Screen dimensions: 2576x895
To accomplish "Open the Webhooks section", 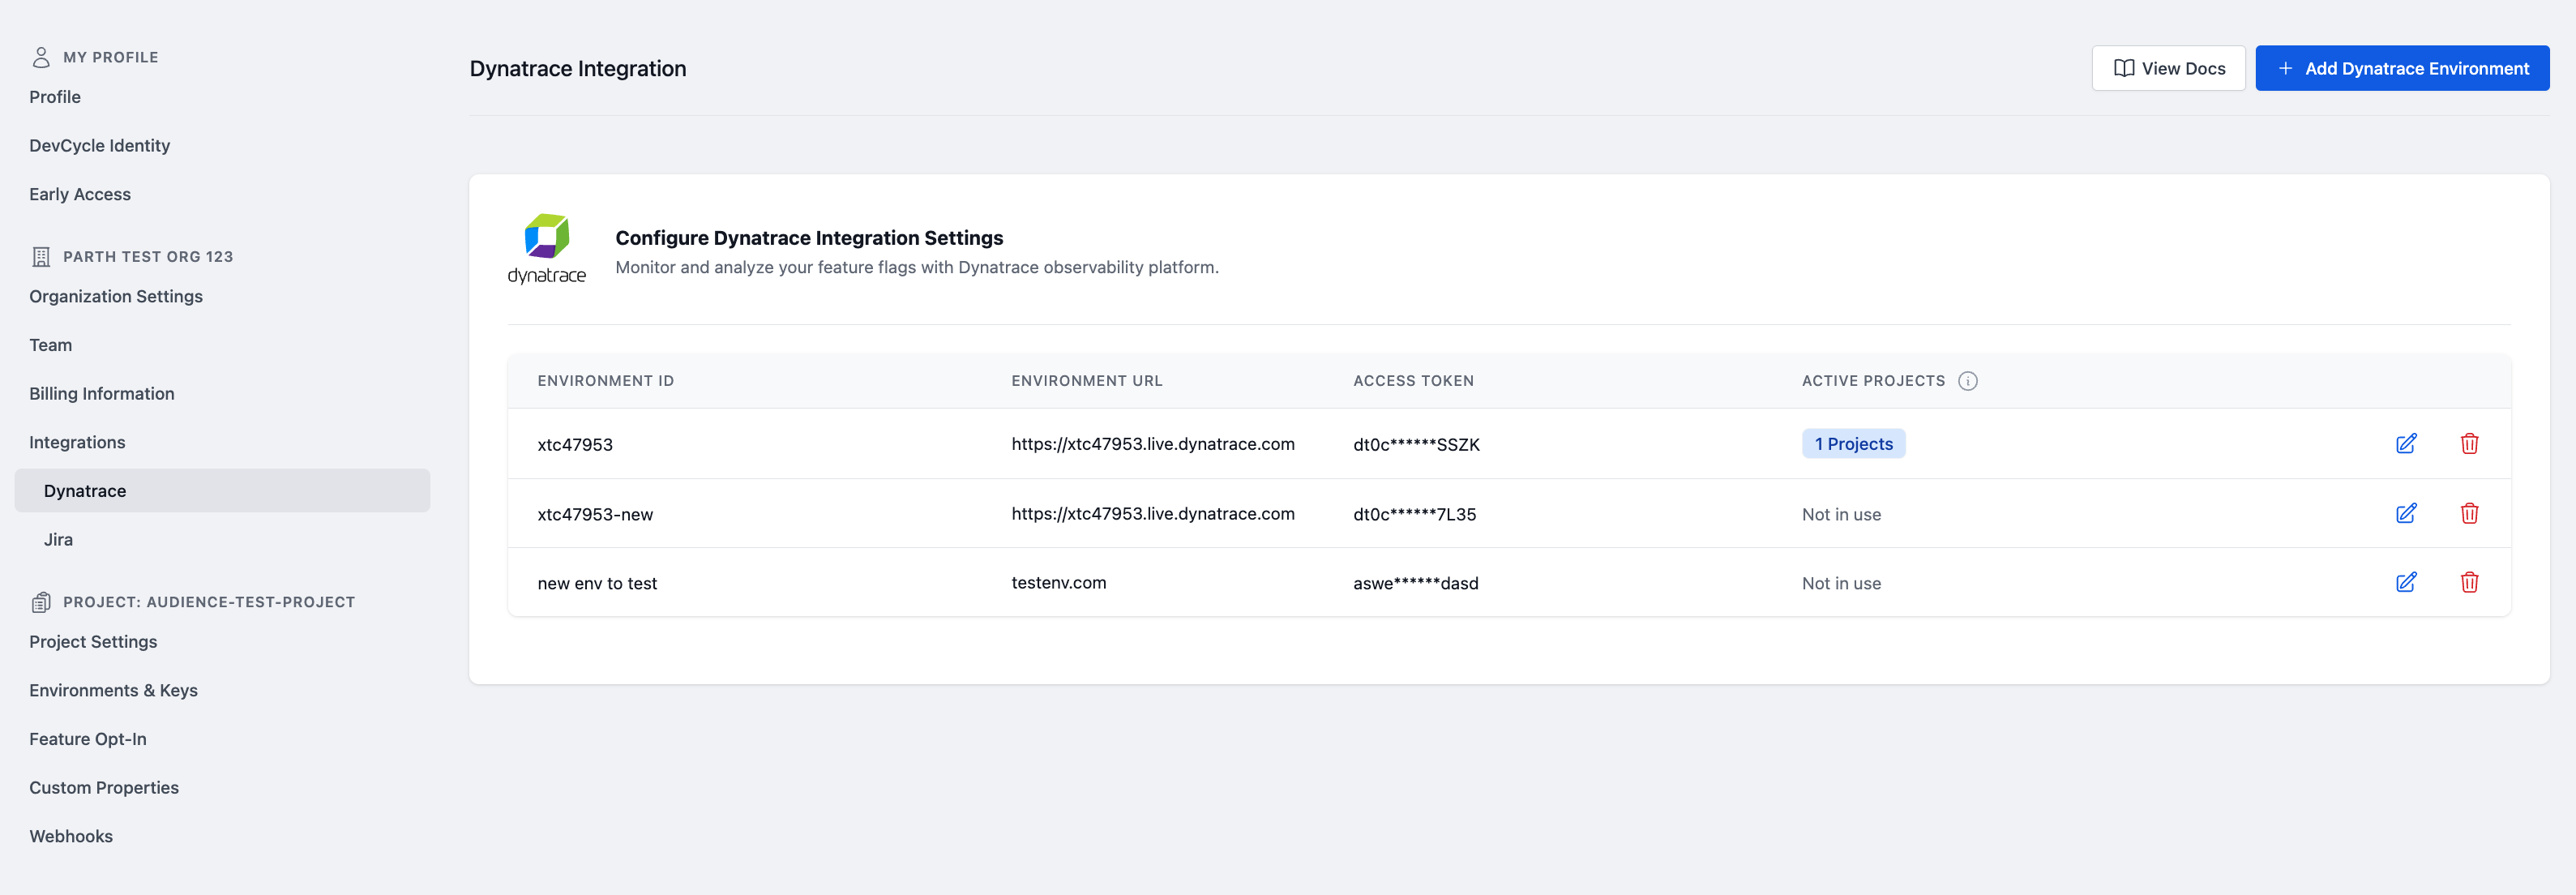I will coord(71,836).
